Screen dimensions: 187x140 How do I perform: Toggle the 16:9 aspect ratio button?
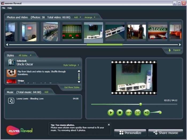129,113
